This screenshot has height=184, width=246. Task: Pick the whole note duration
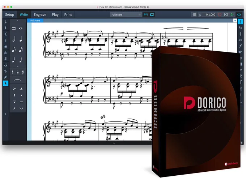pos(21,28)
